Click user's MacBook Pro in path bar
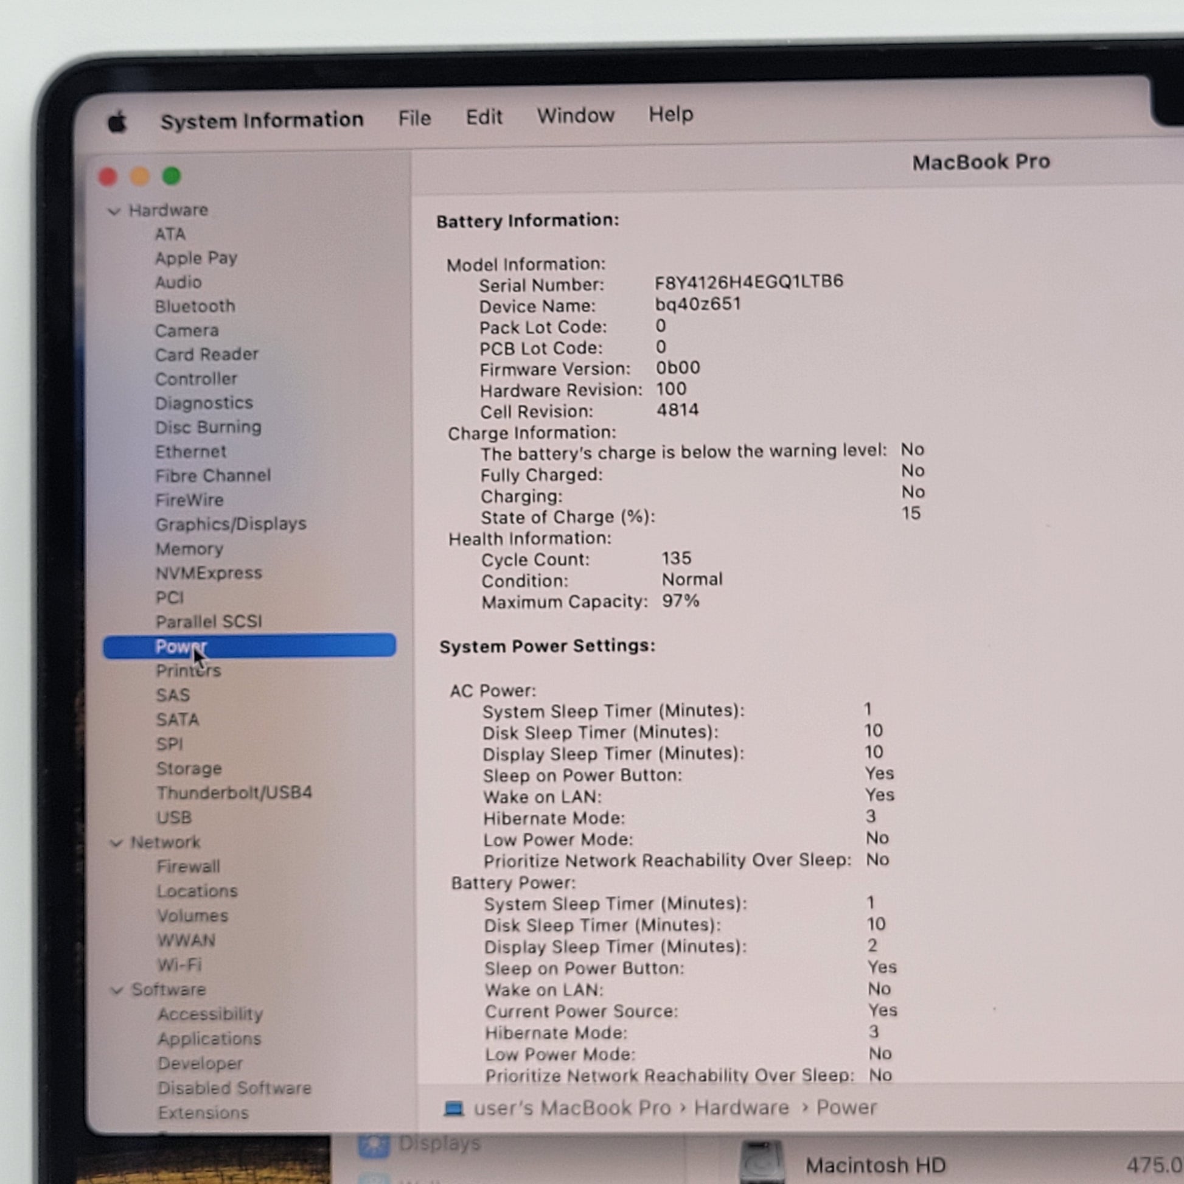The image size is (1184, 1184). [x=572, y=1108]
